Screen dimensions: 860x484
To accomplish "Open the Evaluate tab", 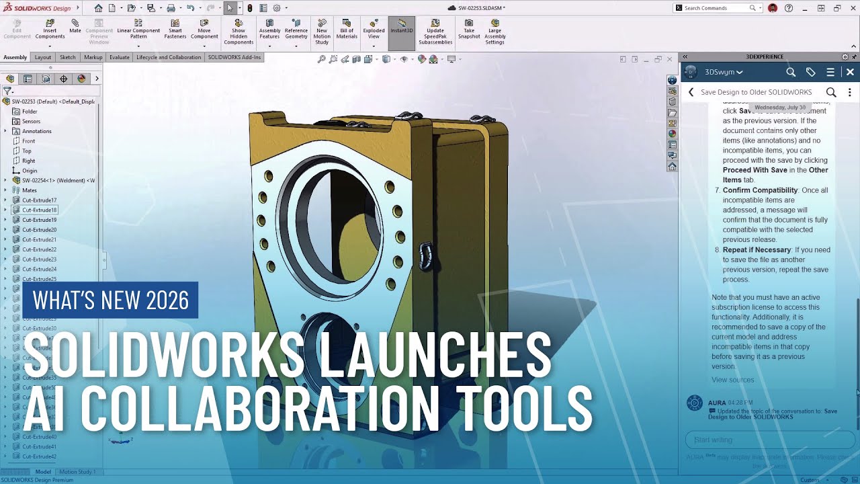I will coord(120,57).
